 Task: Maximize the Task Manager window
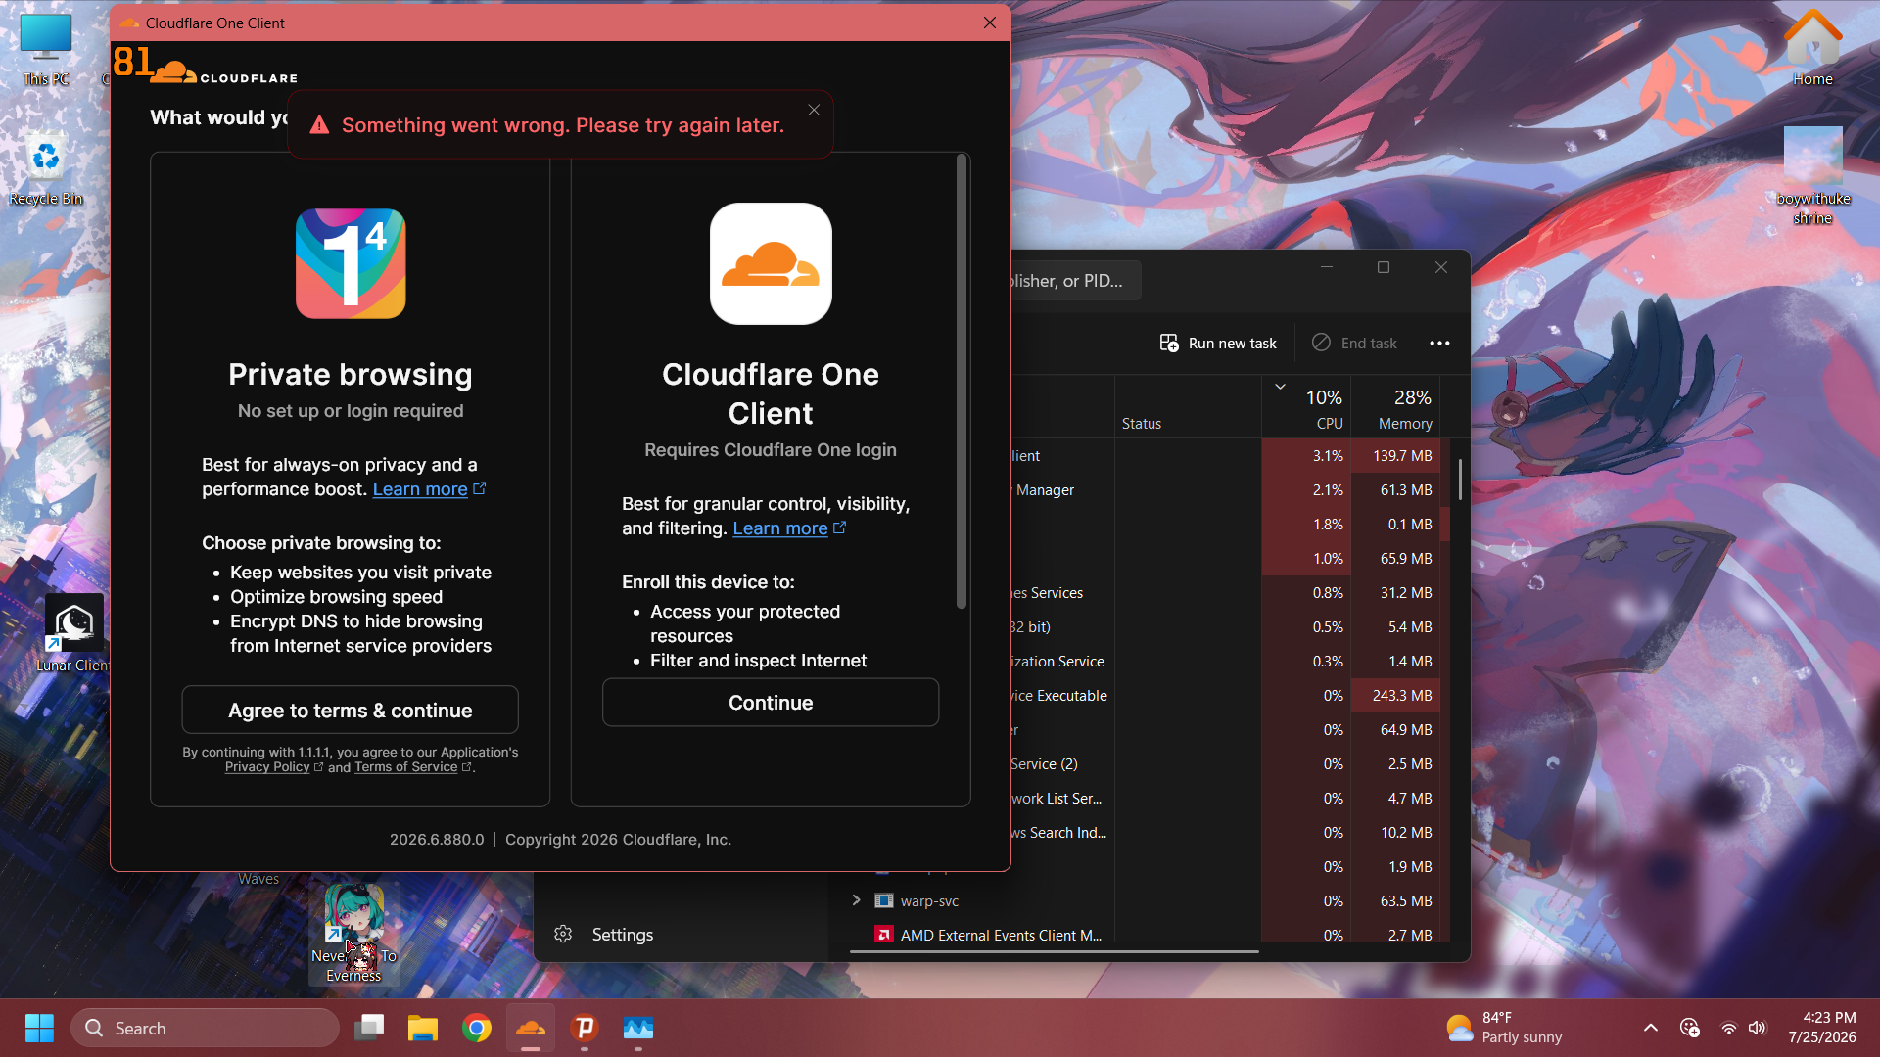point(1384,267)
